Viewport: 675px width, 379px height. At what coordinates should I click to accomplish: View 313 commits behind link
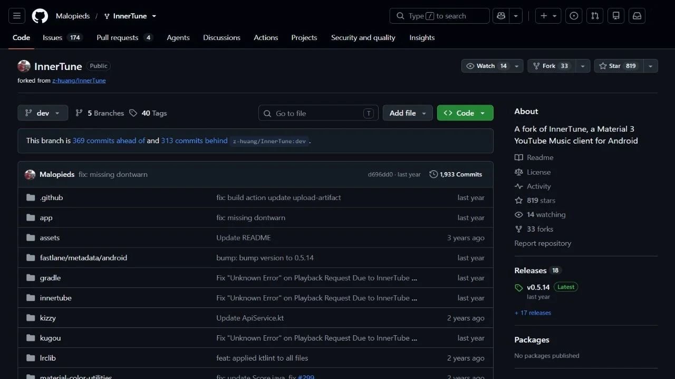pyautogui.click(x=195, y=141)
